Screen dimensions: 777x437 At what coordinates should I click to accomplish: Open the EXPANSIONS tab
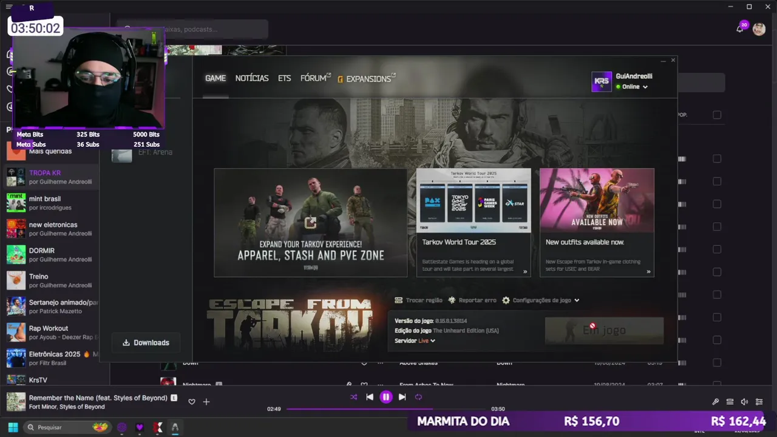[x=367, y=79]
